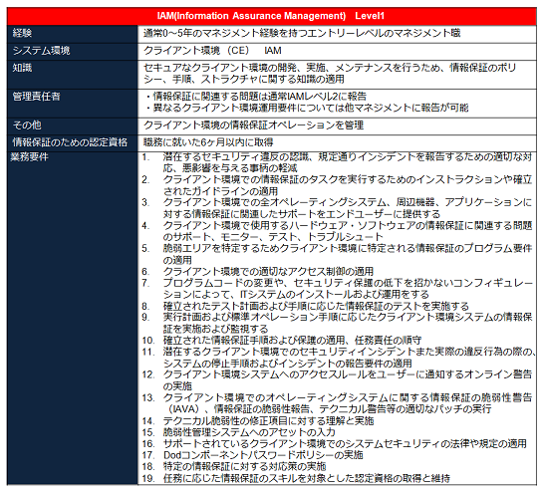Select クライアント環境の情報保証オペレーションを管理 text
Viewport: 543px width, 492px height.
click(253, 125)
